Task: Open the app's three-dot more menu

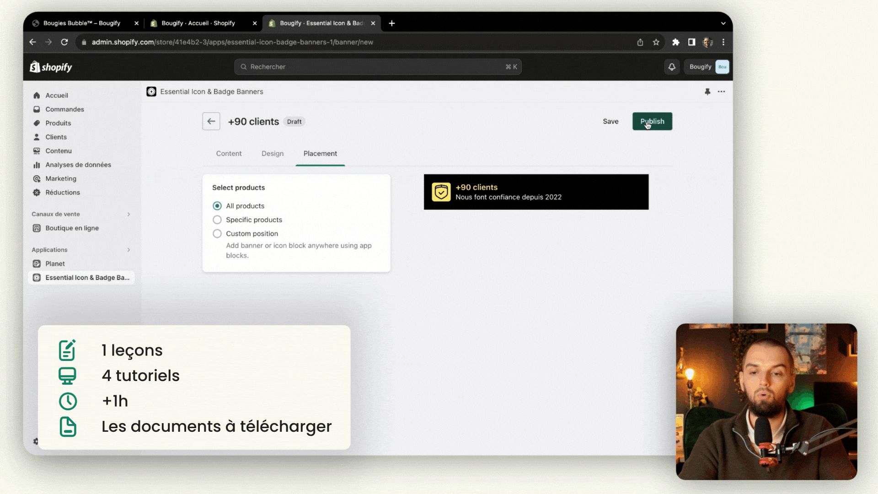Action: pyautogui.click(x=721, y=91)
